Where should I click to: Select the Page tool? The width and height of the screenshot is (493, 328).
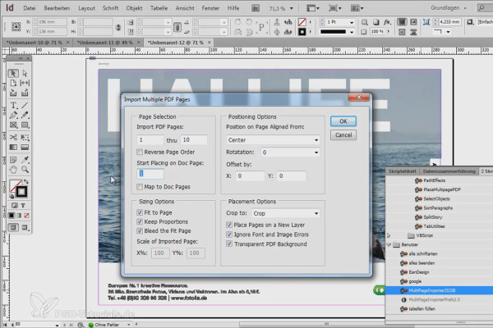tap(13, 83)
